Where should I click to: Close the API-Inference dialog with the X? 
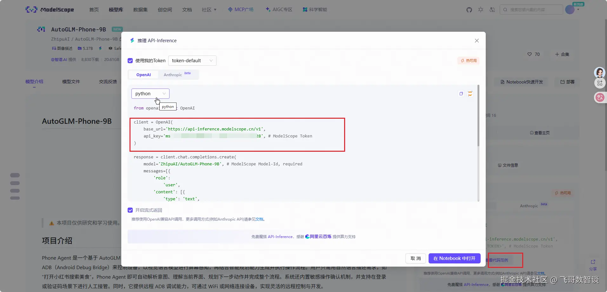(x=477, y=41)
